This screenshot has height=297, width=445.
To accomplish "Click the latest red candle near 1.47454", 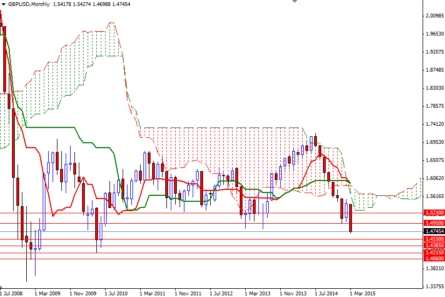I will (x=350, y=218).
